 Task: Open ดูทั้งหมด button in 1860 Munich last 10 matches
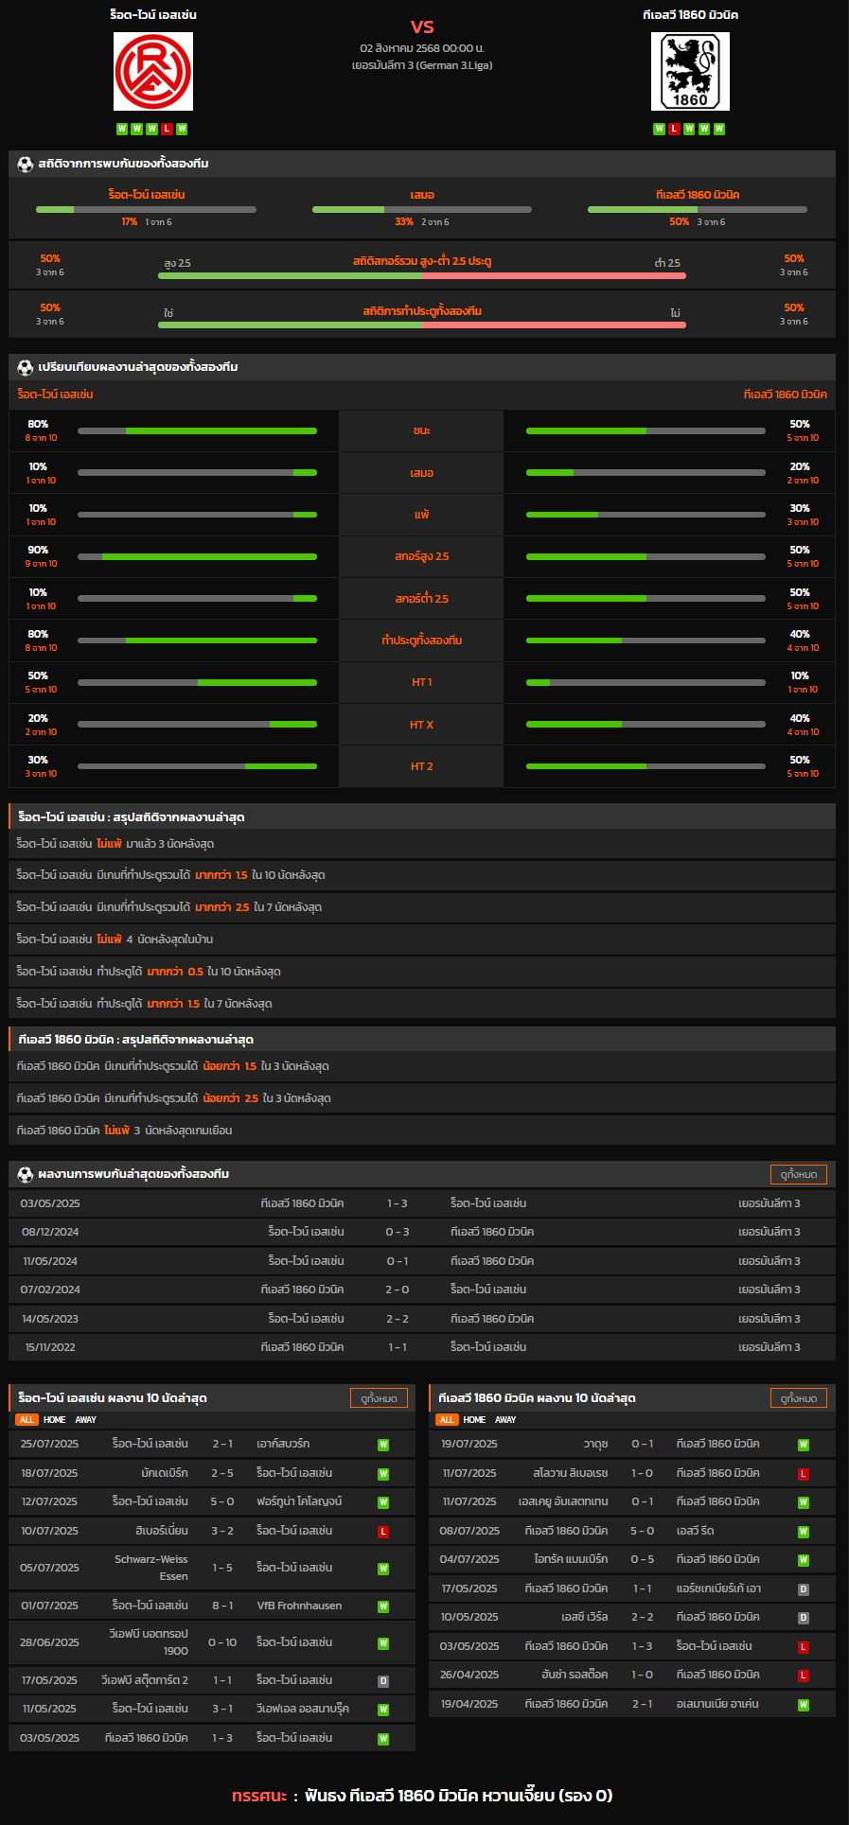tap(799, 1398)
